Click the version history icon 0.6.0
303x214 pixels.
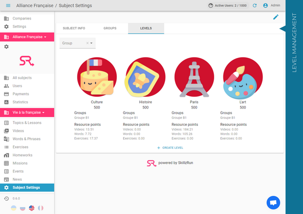pos(6,198)
